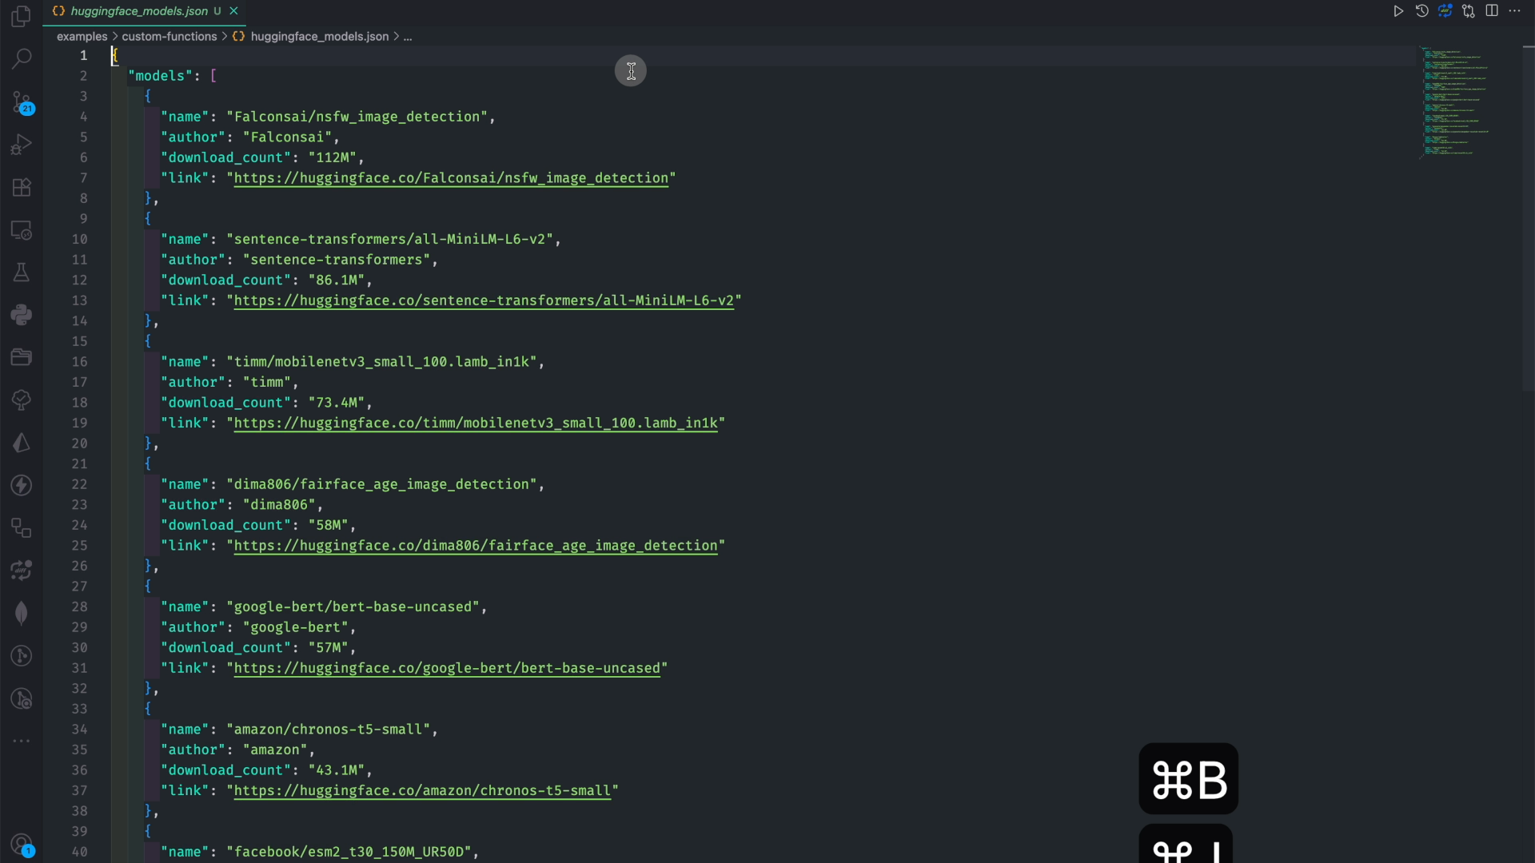Image resolution: width=1535 pixels, height=863 pixels.
Task: Click the "Falconsai" author value
Action: 287,137
